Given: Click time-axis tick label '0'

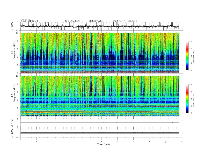Looking at the screenshot, I should point(20,142).
